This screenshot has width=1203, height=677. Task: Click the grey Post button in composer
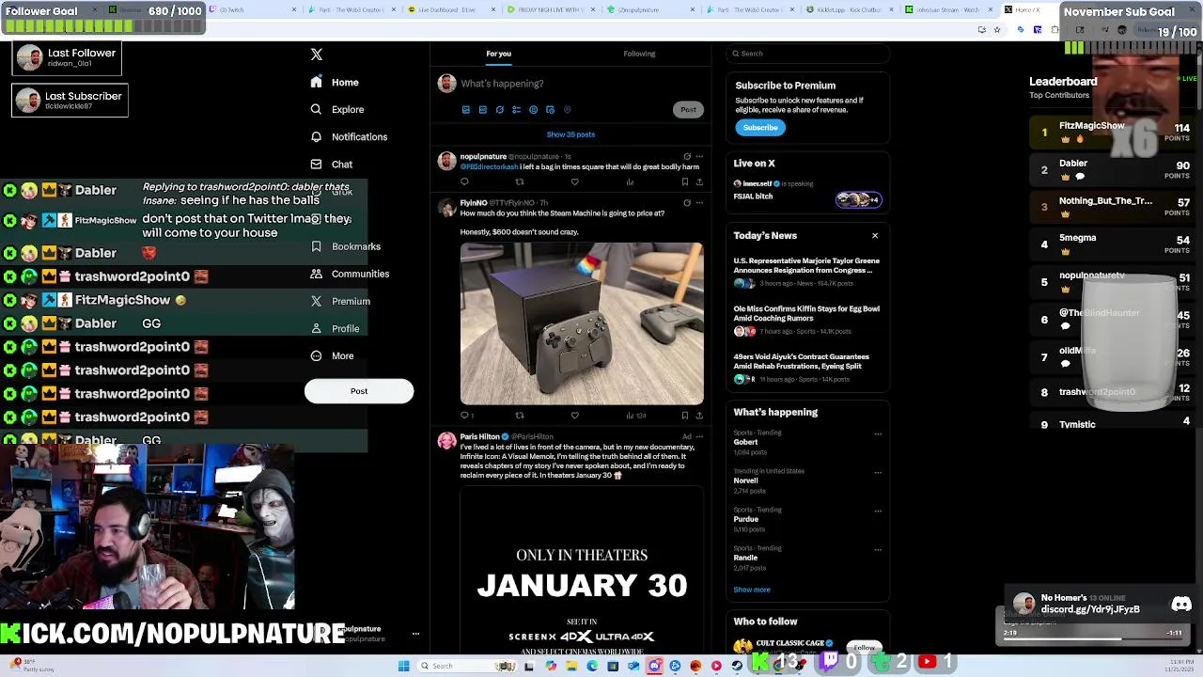pos(688,110)
